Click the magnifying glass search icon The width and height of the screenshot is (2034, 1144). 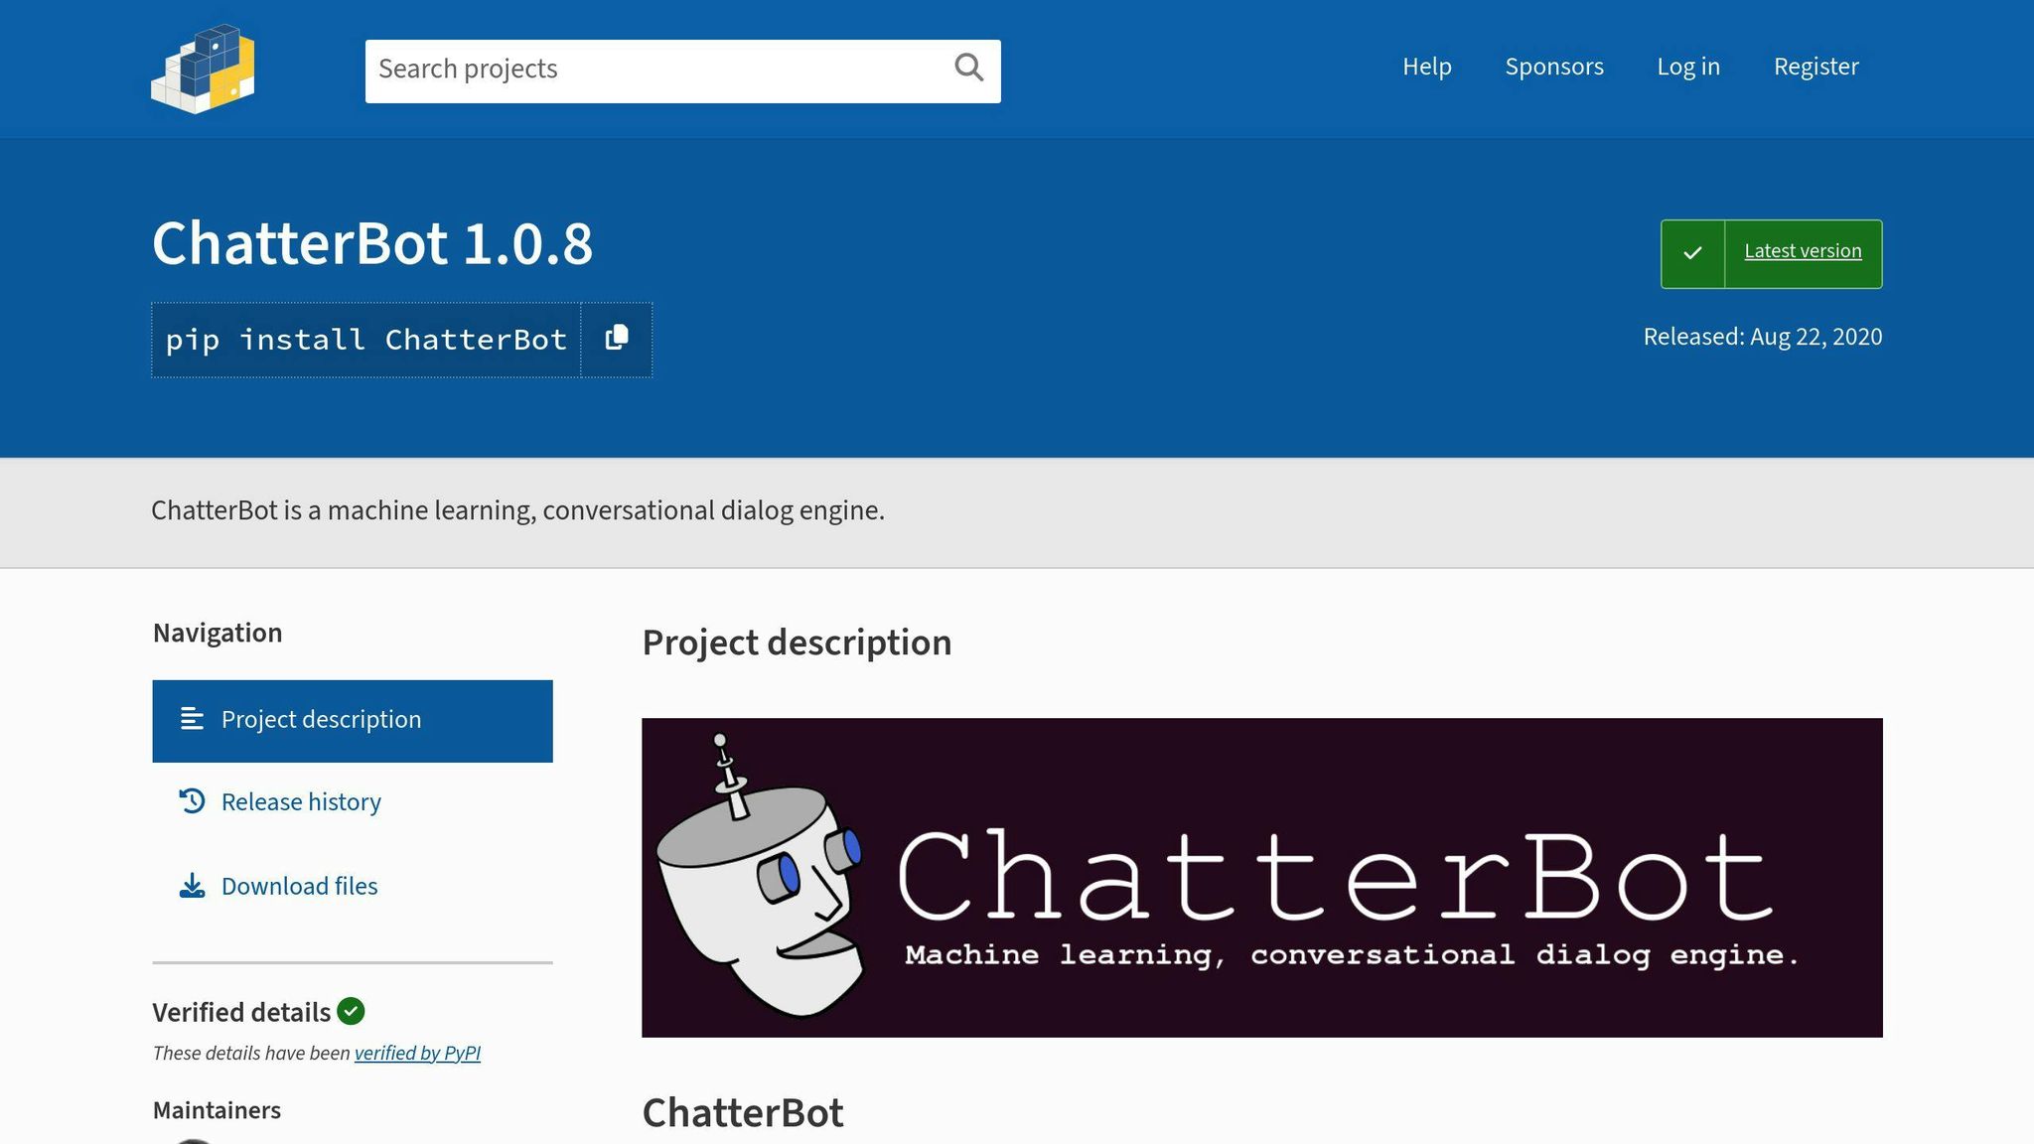pos(968,68)
